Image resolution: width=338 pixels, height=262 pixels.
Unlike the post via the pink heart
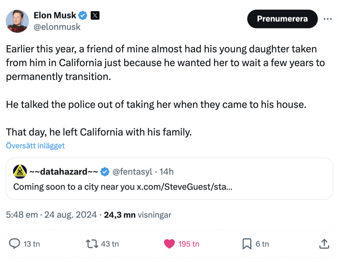coord(169,244)
